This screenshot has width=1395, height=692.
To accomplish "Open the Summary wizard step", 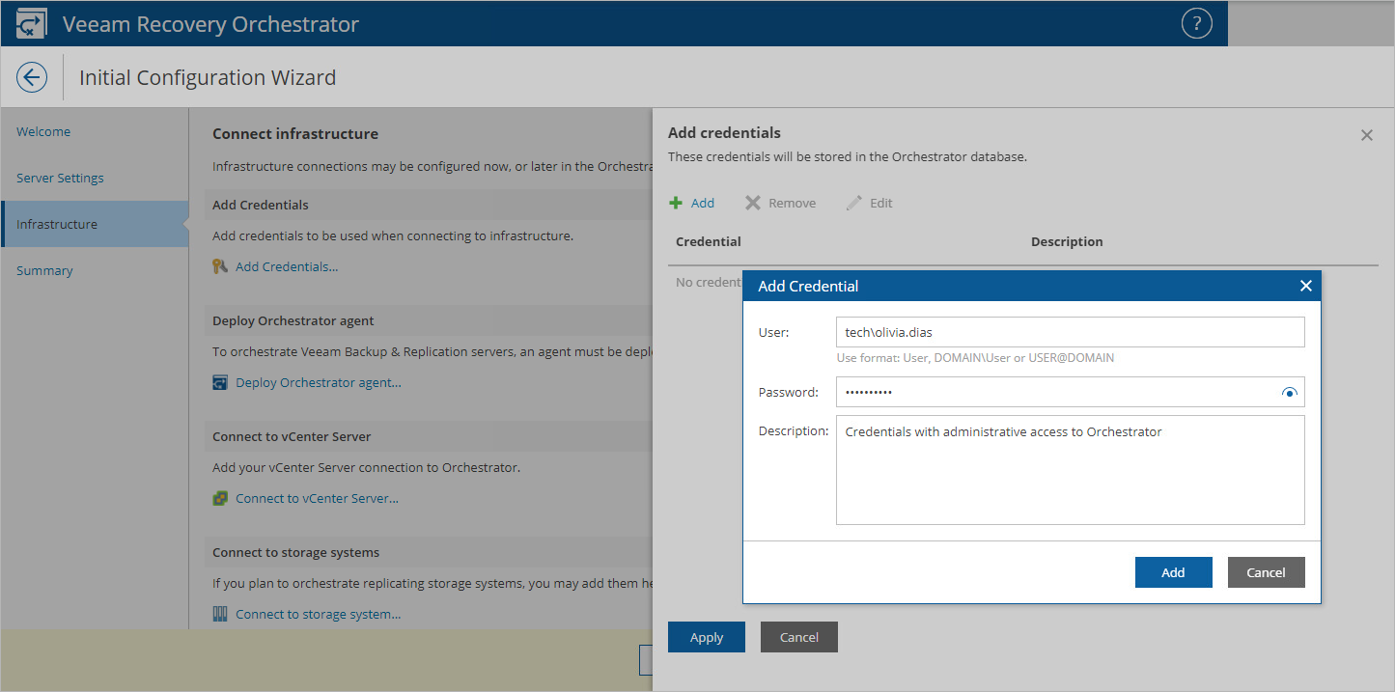I will click(44, 270).
